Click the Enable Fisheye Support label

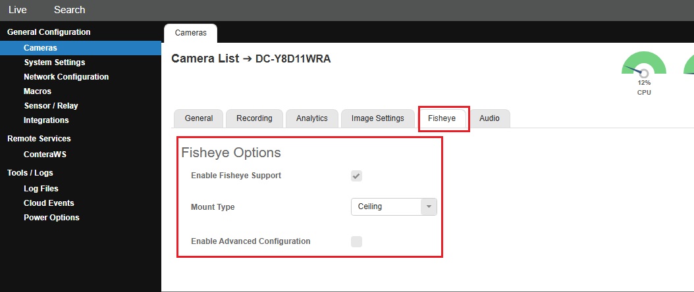tap(236, 176)
